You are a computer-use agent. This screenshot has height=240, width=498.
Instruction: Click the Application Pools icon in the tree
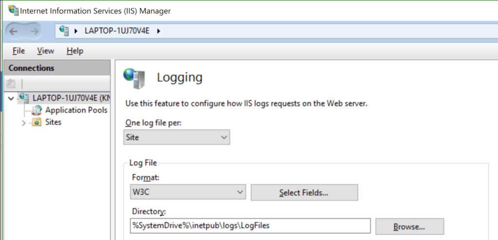pyautogui.click(x=37, y=111)
